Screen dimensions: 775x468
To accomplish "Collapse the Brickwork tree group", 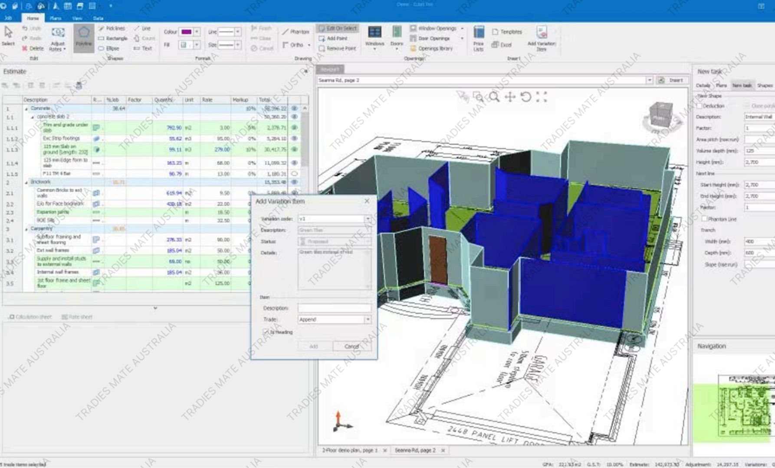I will tap(26, 182).
